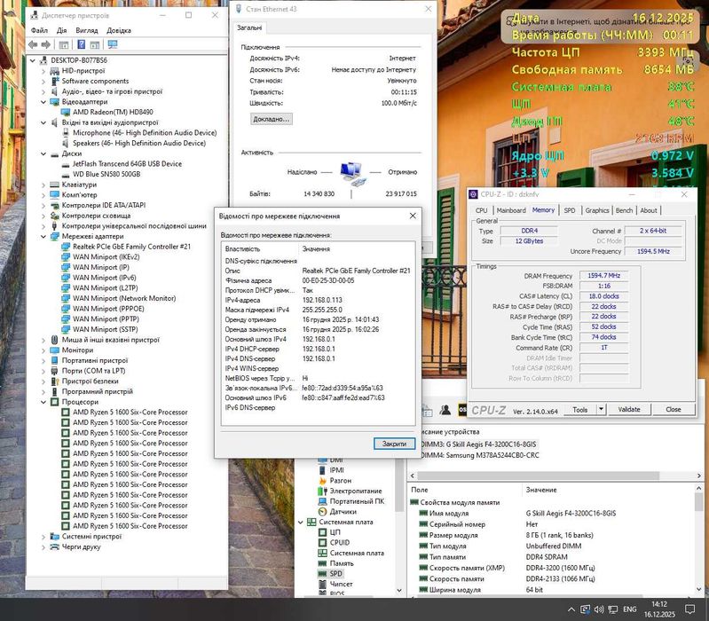The height and width of the screenshot is (621, 709).
Task: Select WAN Miniport (PPPOE) adapter
Action: coord(108,309)
